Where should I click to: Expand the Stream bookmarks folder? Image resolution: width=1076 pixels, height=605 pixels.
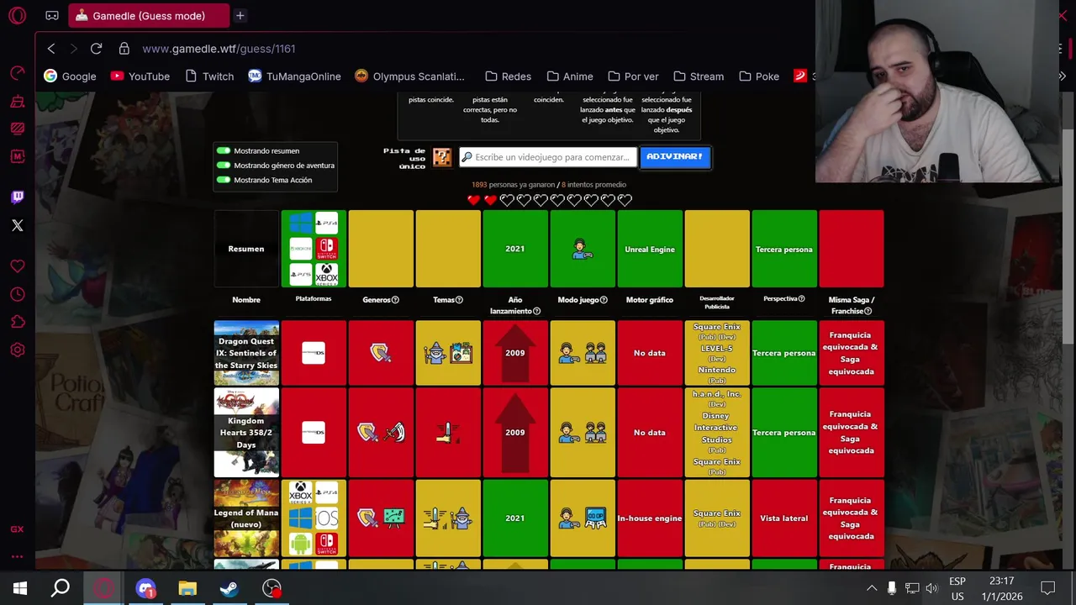[x=699, y=76]
